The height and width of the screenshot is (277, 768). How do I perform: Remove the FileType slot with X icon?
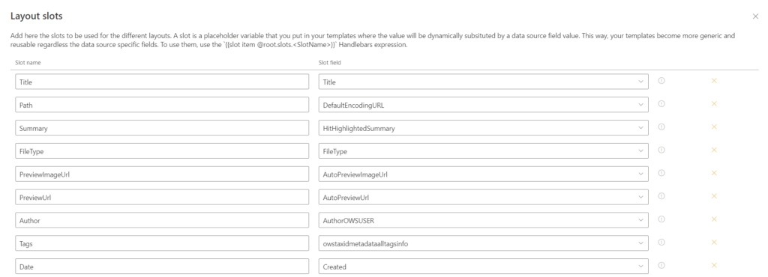pos(714,150)
